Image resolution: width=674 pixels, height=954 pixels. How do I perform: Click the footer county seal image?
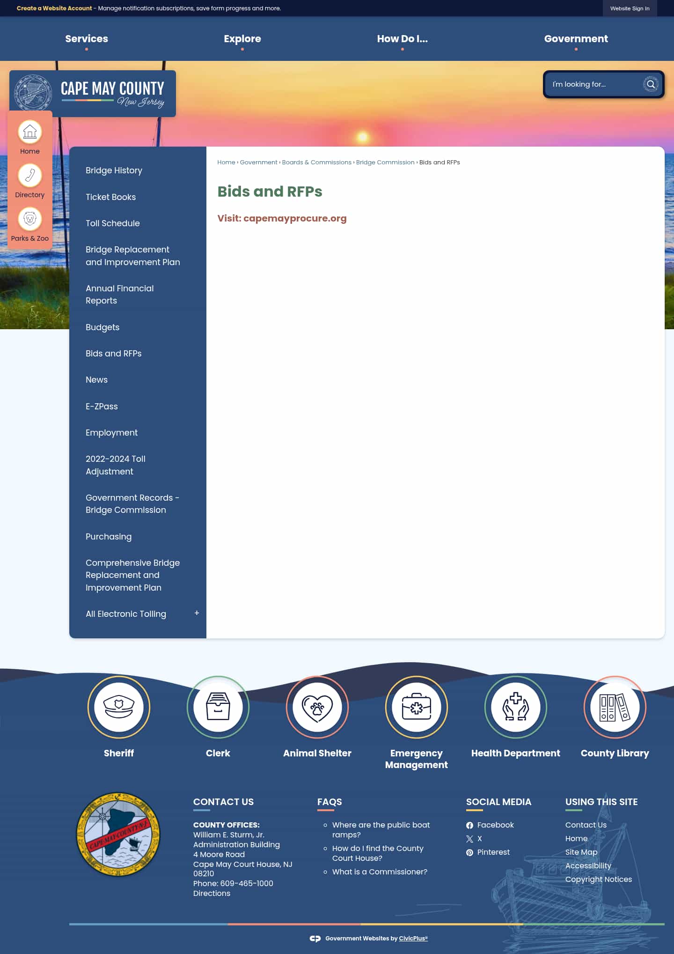pyautogui.click(x=118, y=834)
